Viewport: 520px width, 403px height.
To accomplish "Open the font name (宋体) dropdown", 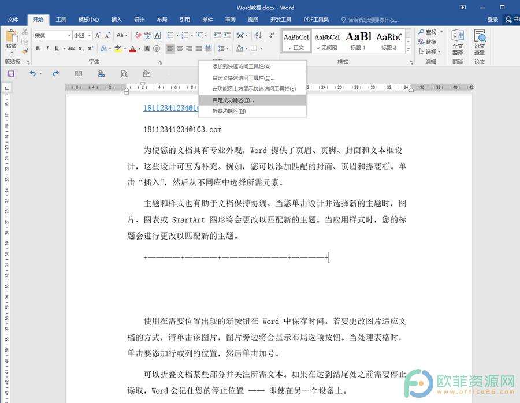I will tap(69, 35).
